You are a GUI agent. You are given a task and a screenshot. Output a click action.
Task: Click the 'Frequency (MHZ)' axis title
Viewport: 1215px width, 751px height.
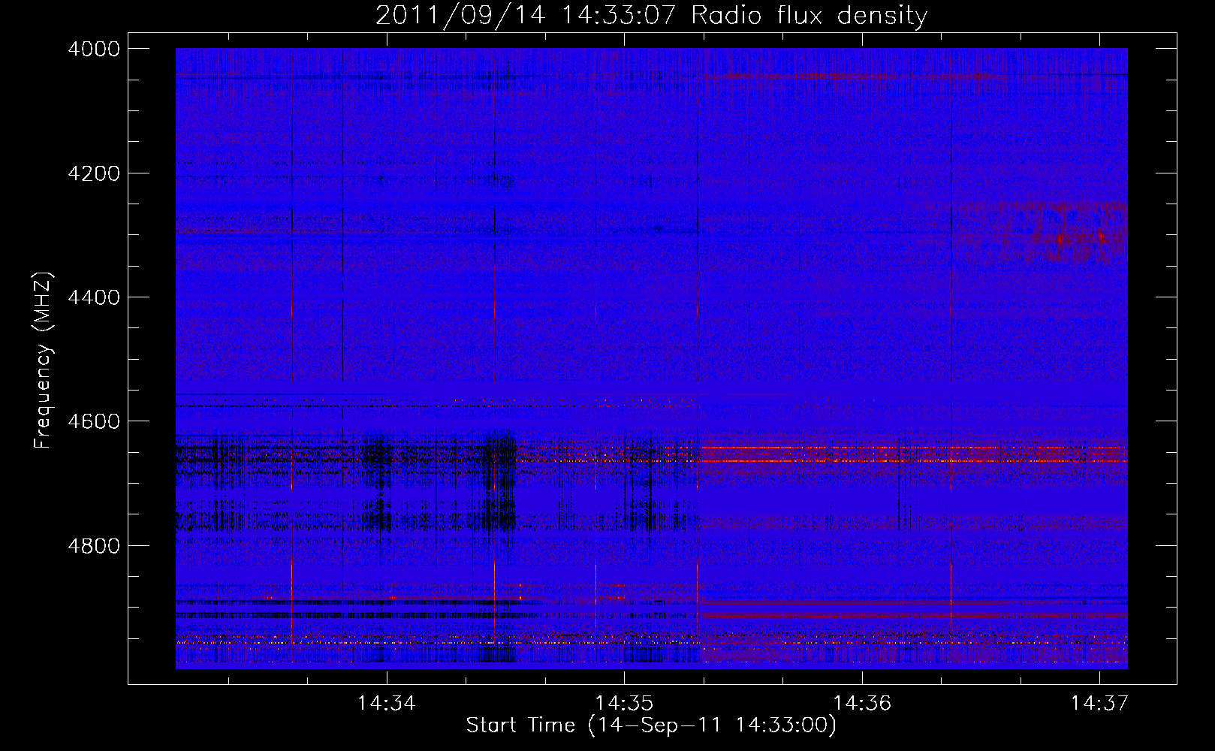click(x=44, y=360)
